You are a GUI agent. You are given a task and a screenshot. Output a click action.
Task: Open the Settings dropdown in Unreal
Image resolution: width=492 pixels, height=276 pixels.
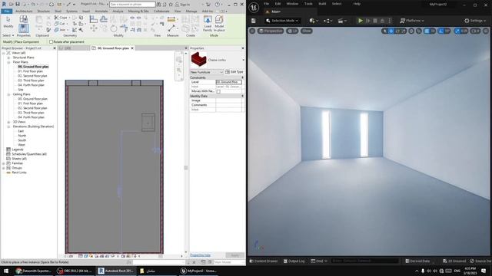(475, 21)
